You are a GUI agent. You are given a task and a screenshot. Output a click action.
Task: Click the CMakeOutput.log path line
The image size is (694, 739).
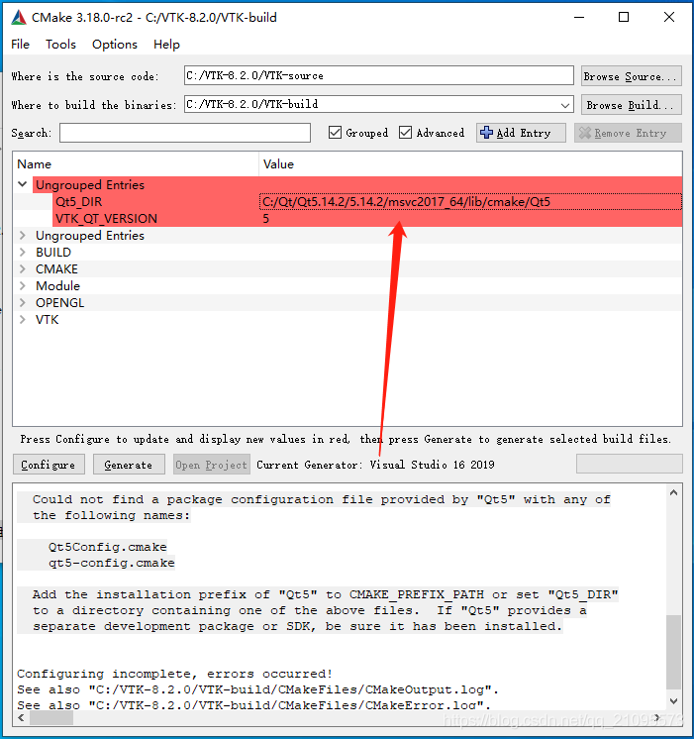pyautogui.click(x=257, y=689)
